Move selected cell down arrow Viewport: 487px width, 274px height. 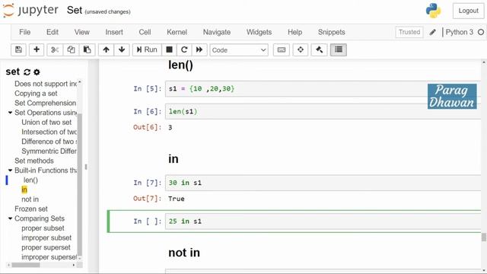[x=122, y=49]
